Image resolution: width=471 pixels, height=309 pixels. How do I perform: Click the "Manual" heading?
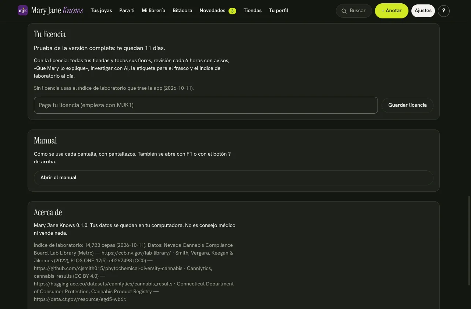click(x=45, y=141)
